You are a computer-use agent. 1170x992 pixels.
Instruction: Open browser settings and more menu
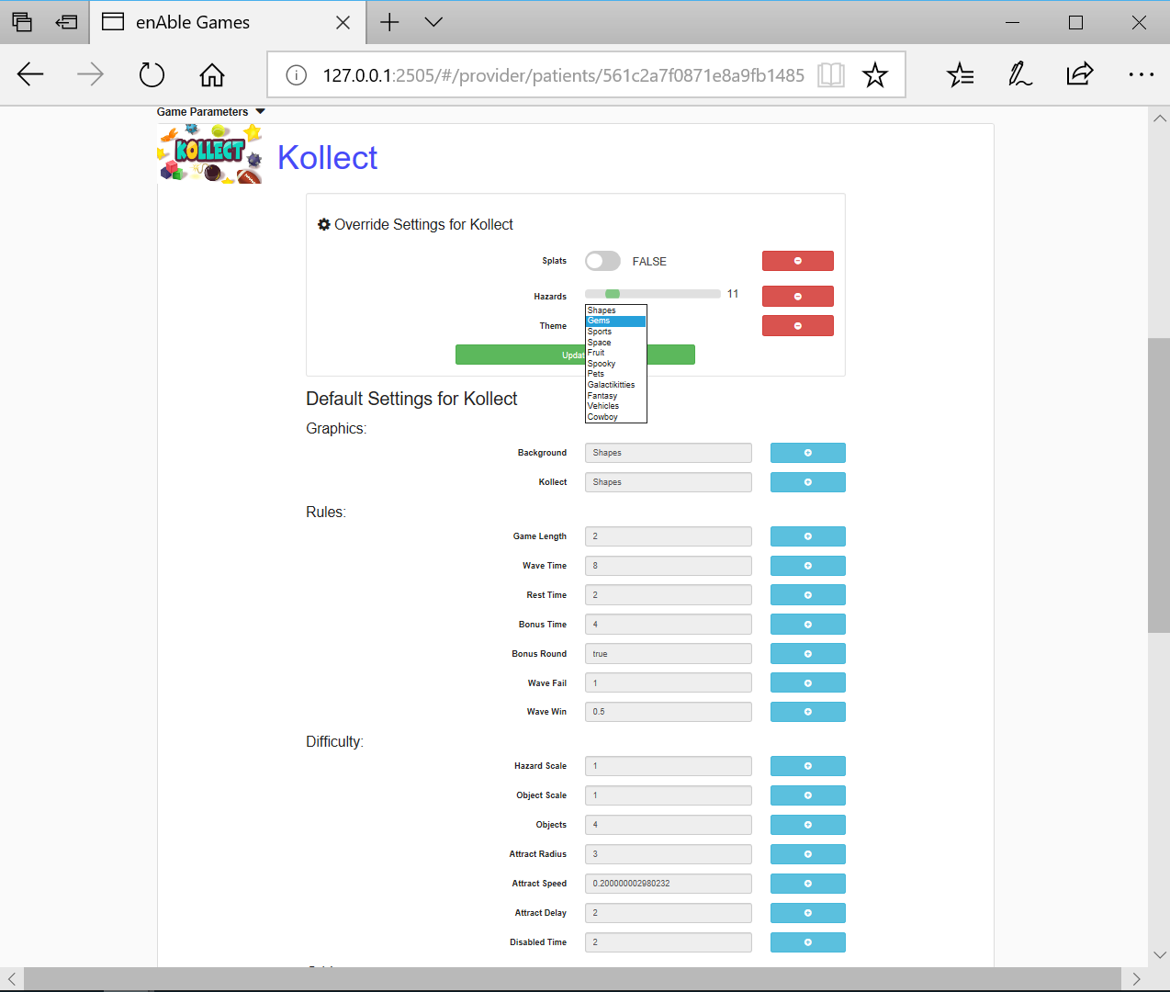coord(1142,74)
